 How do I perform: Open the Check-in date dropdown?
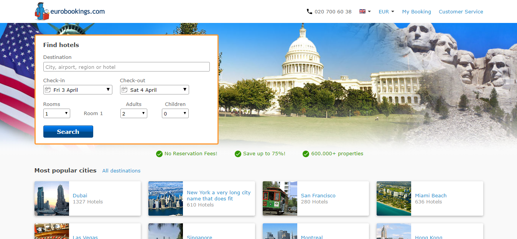78,90
